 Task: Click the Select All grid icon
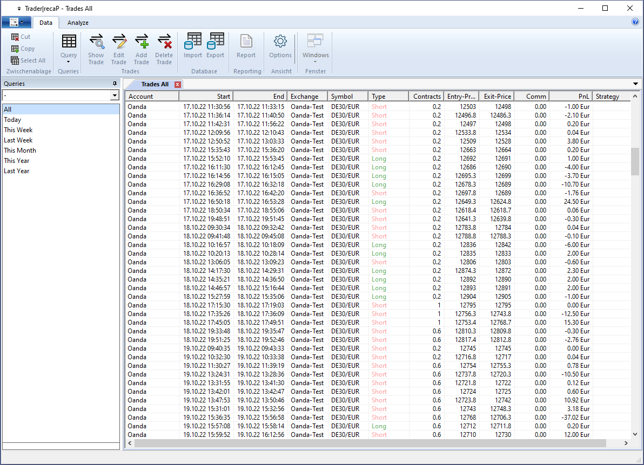(x=15, y=61)
